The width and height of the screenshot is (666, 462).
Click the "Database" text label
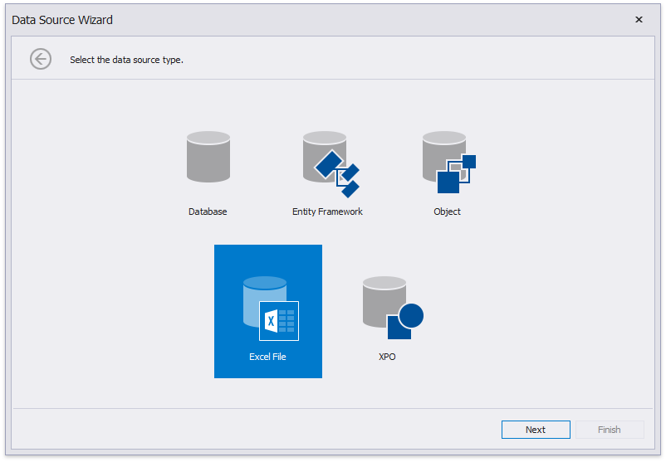click(208, 212)
